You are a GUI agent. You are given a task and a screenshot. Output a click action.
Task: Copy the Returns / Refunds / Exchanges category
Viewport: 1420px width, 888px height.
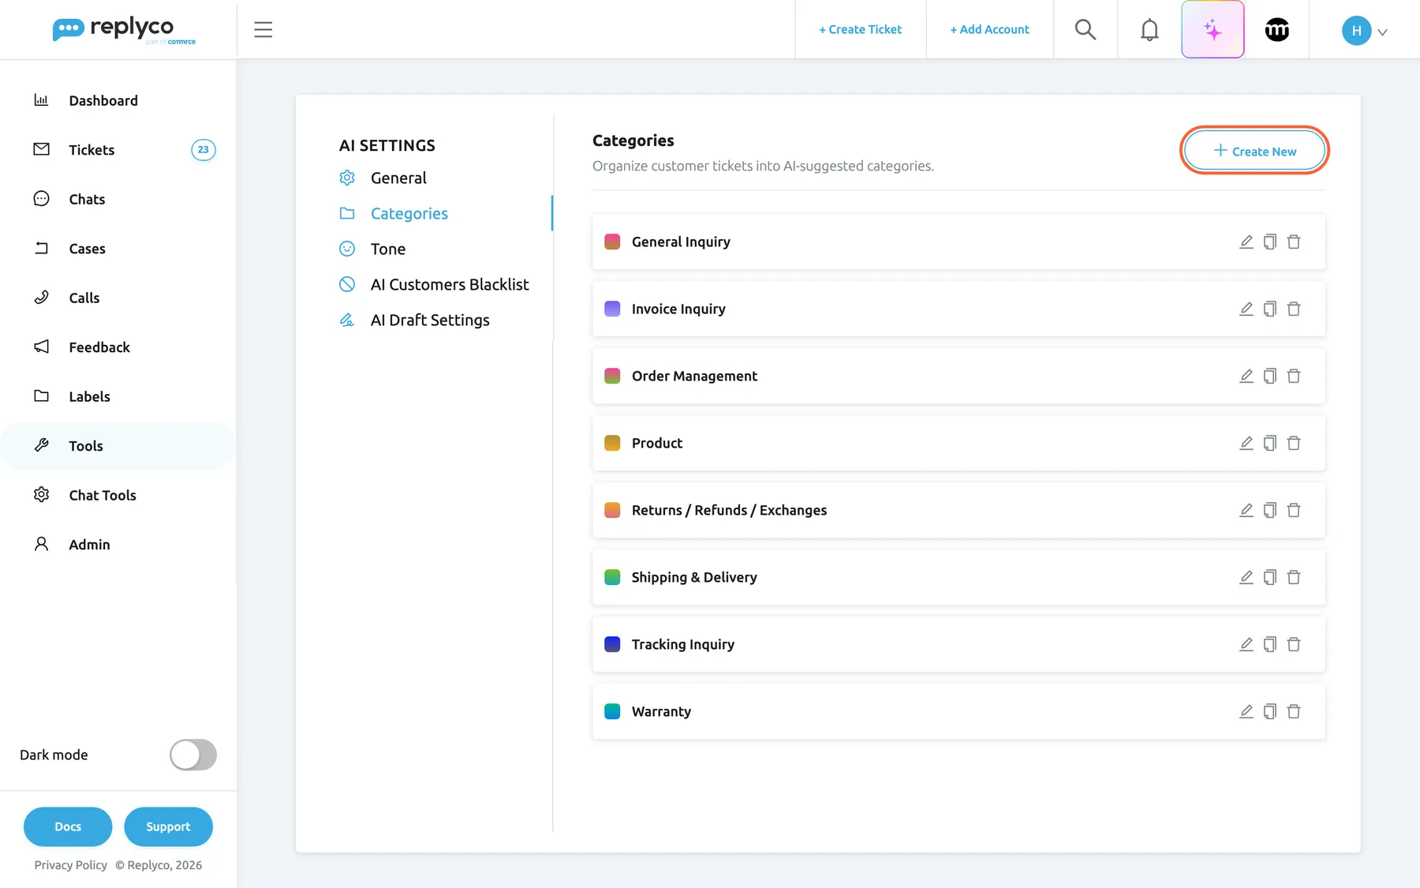click(x=1270, y=510)
